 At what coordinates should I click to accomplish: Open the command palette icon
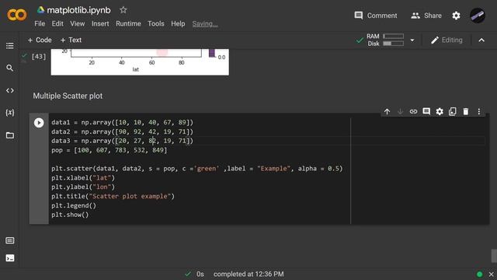(10, 240)
